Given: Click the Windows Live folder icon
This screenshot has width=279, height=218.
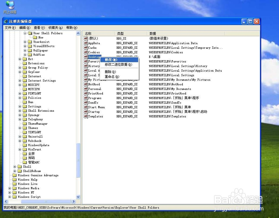Looking at the screenshot, I should click(15, 184).
